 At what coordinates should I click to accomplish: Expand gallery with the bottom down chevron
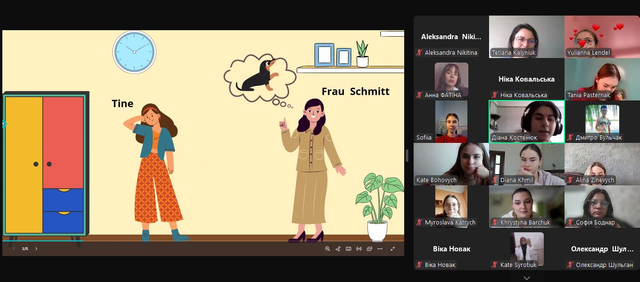pyautogui.click(x=527, y=278)
